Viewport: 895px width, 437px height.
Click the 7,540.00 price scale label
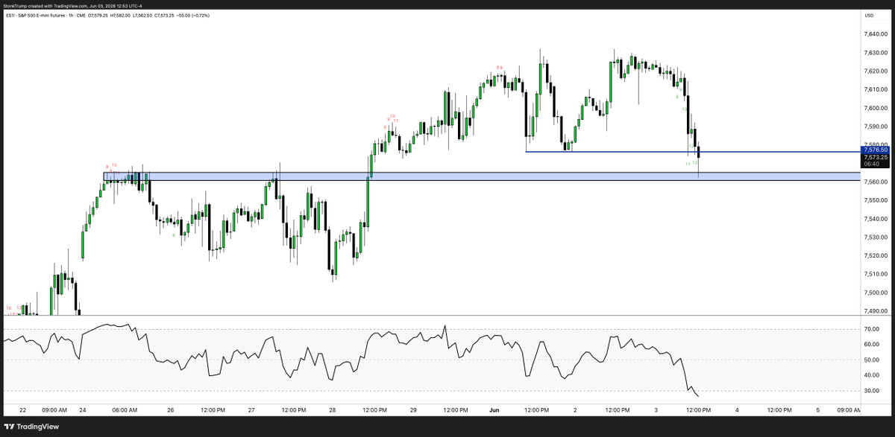[x=876, y=219]
